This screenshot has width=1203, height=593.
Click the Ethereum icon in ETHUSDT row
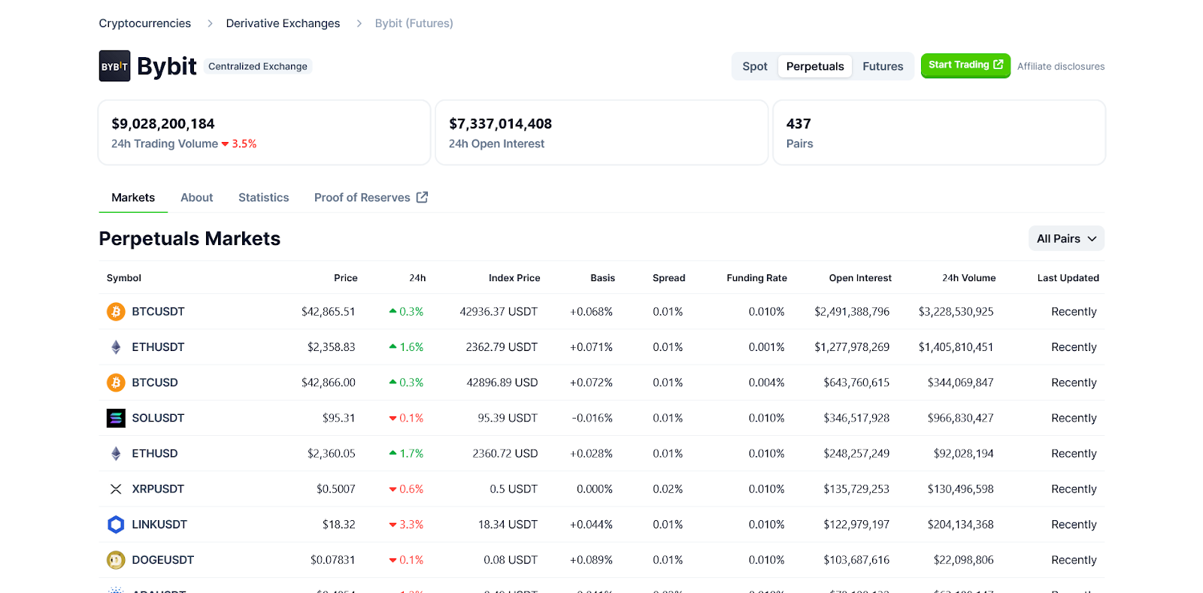(x=116, y=347)
